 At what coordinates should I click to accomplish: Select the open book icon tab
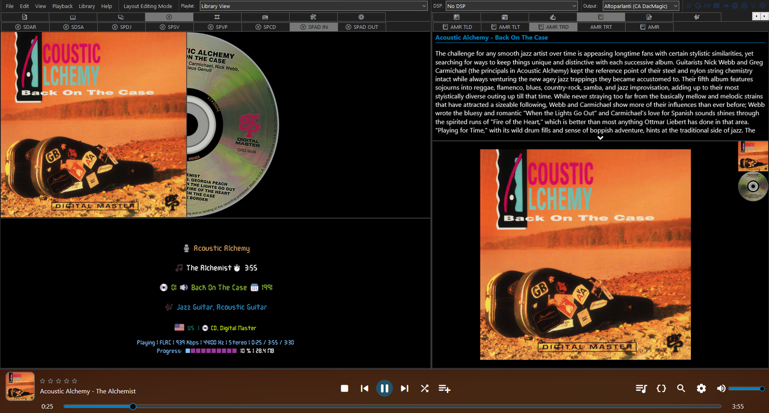pos(73,17)
